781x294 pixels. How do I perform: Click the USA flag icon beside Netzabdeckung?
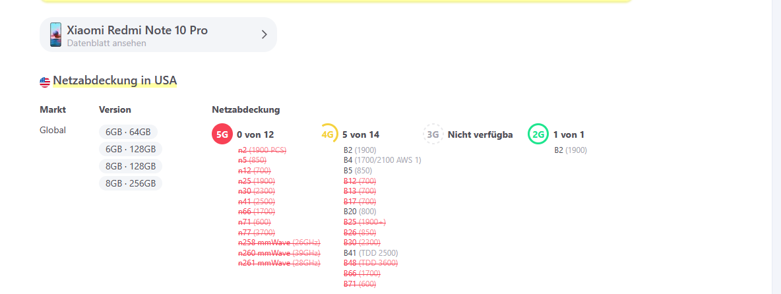click(x=45, y=82)
